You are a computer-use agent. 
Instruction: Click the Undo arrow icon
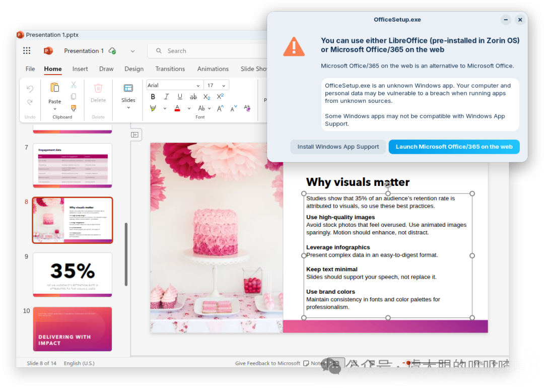[x=30, y=89]
